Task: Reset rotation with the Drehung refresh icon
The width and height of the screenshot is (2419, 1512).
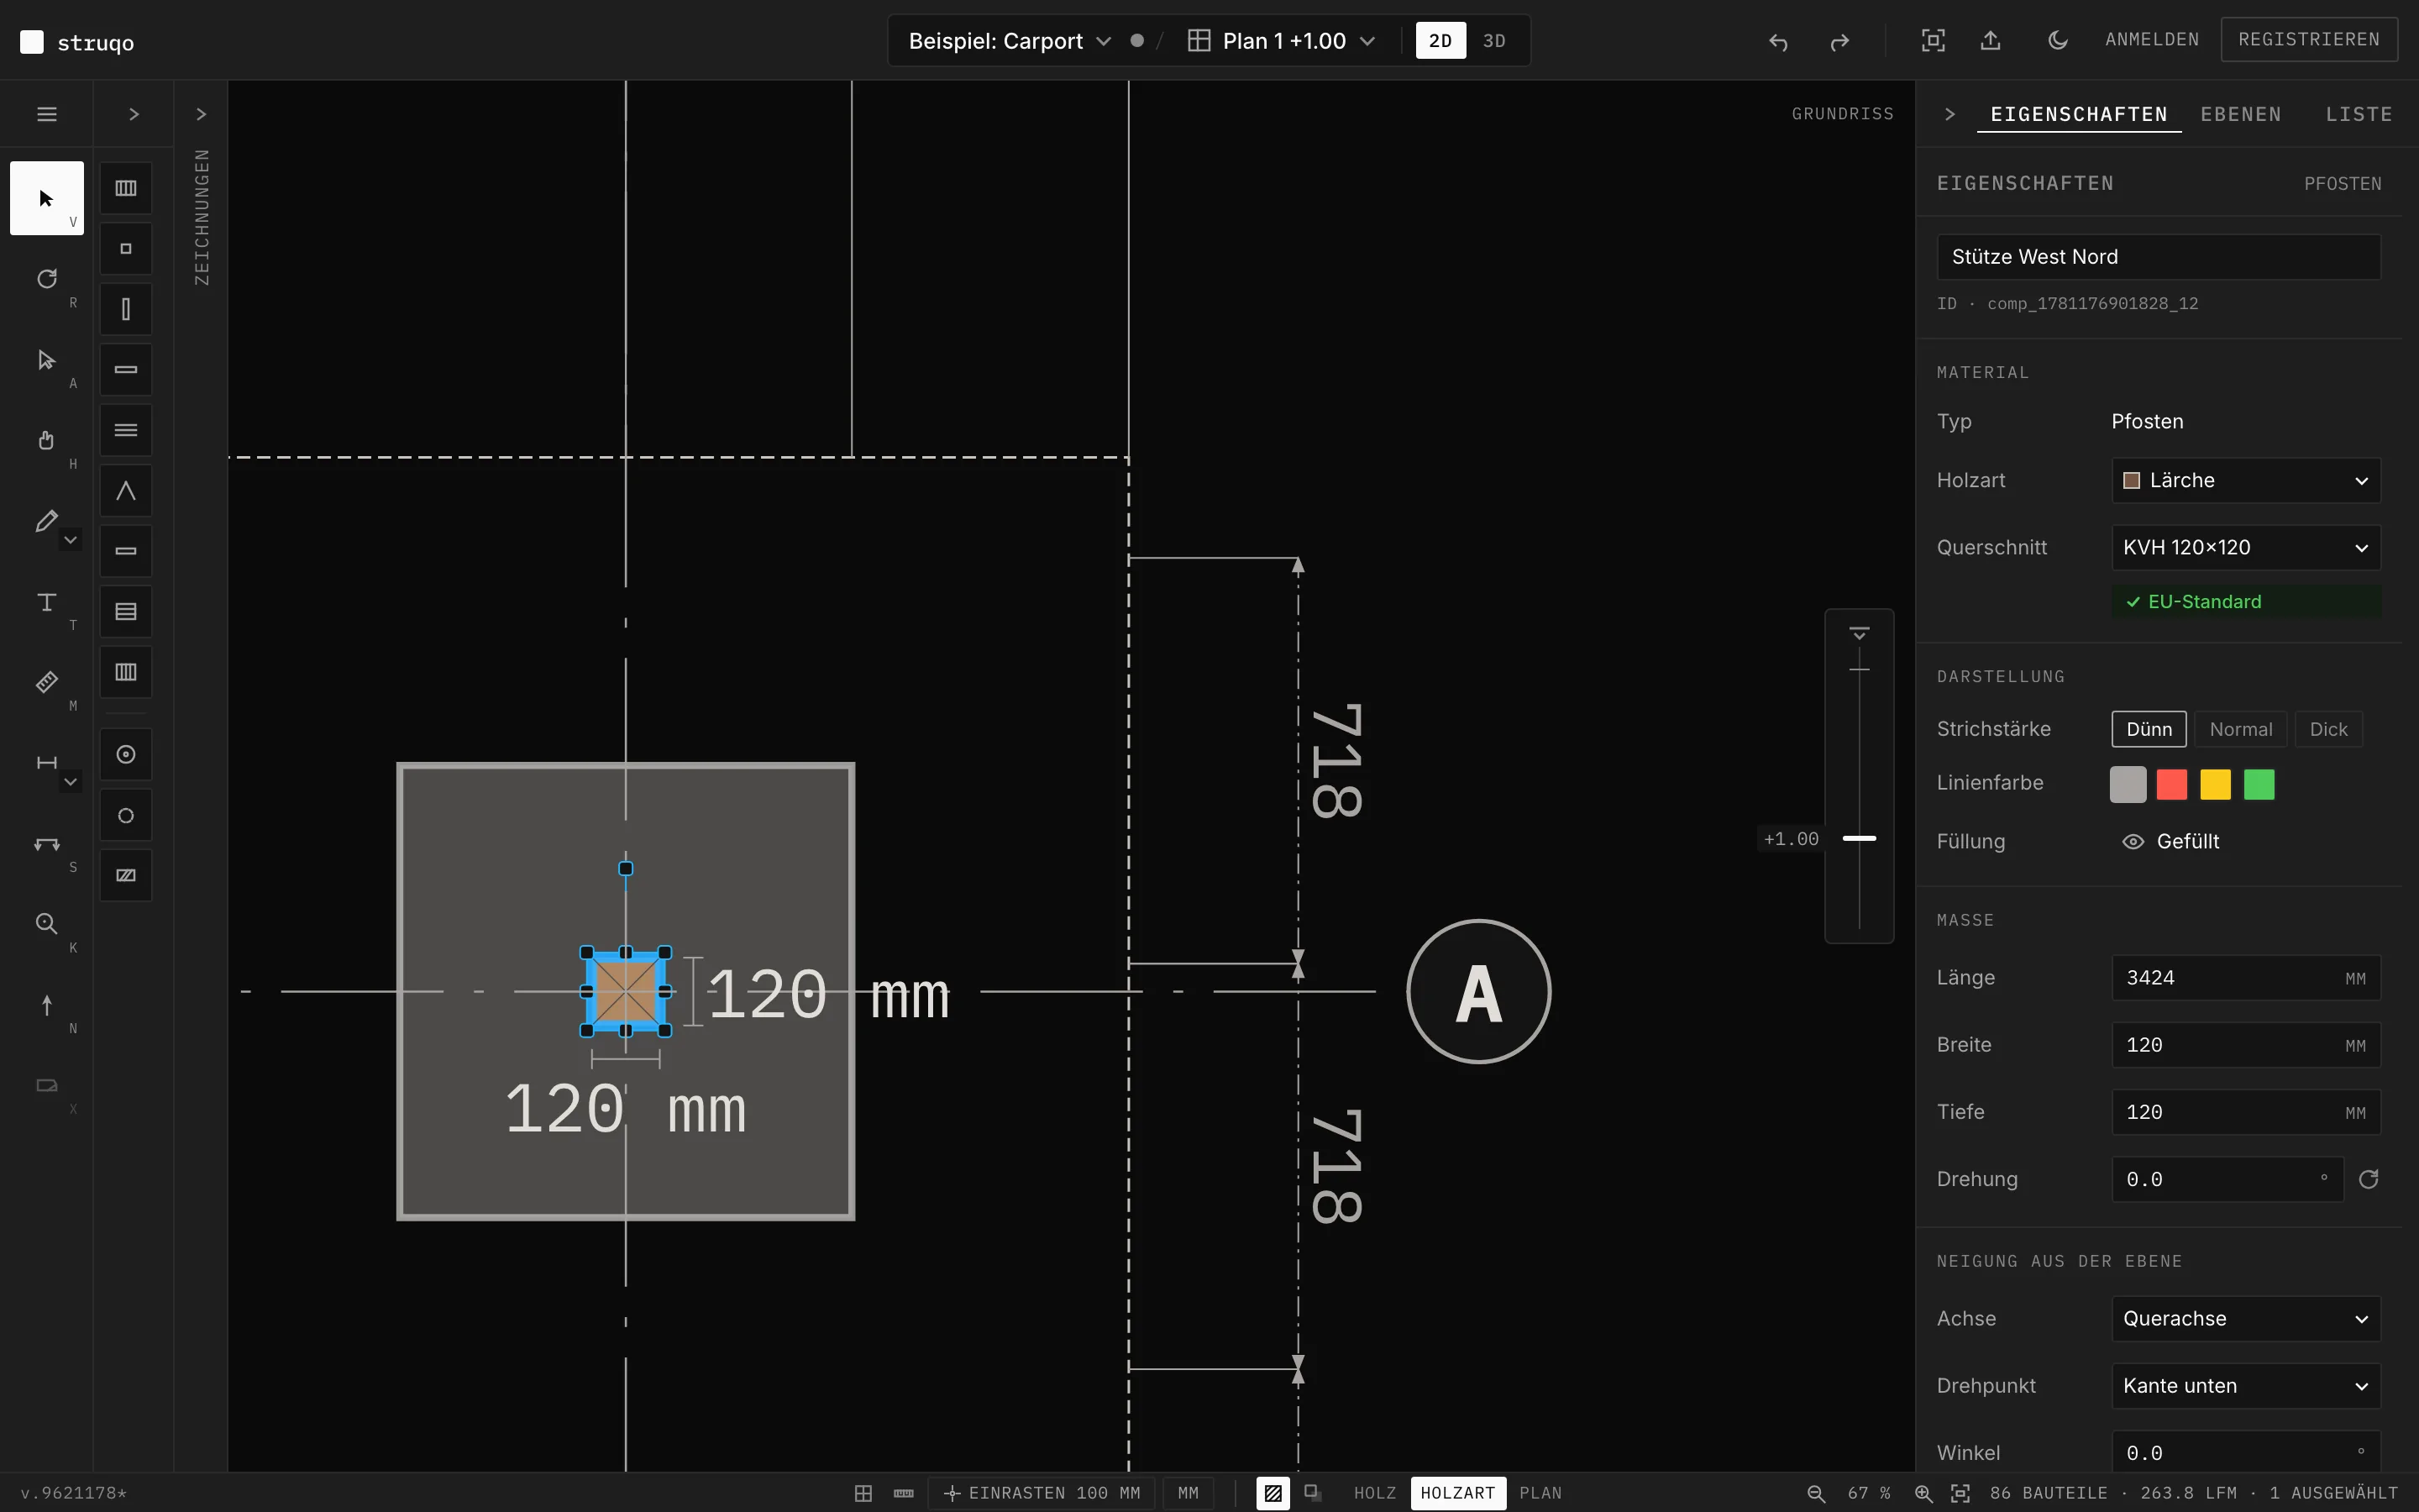Action: coord(2368,1180)
